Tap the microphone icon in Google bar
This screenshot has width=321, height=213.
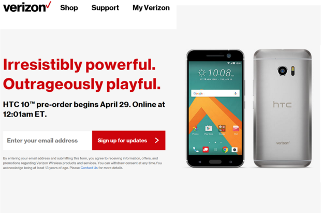236,93
